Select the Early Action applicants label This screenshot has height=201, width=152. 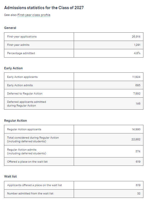[x=22, y=77]
